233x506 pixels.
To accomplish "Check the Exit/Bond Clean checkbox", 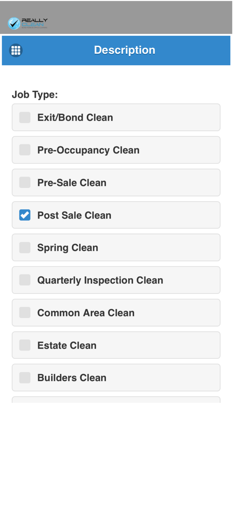I will tap(25, 118).
